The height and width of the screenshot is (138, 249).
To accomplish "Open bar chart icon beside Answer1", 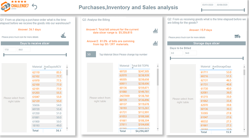I will 155,31.
